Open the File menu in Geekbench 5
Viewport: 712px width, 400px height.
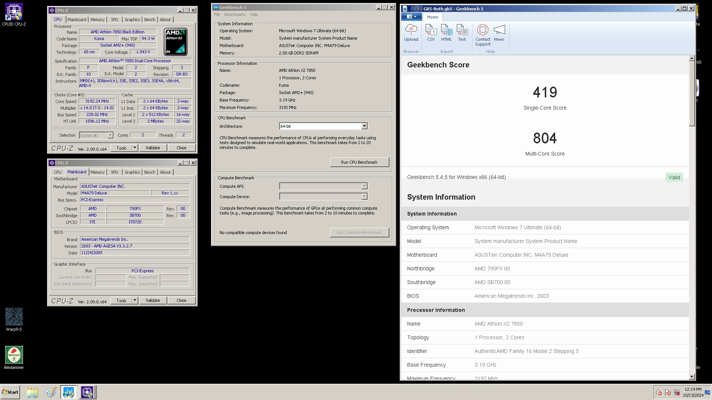(217, 14)
